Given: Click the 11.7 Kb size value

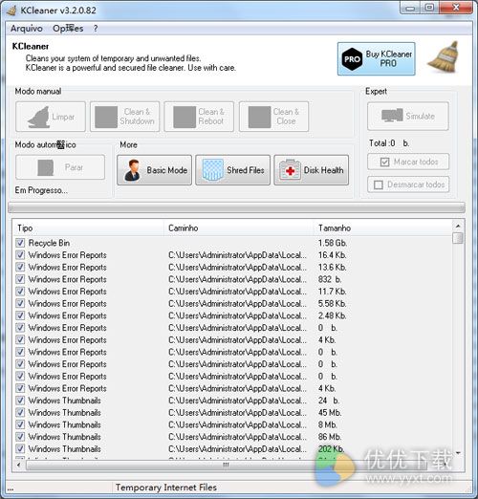Looking at the screenshot, I should coord(332,292).
